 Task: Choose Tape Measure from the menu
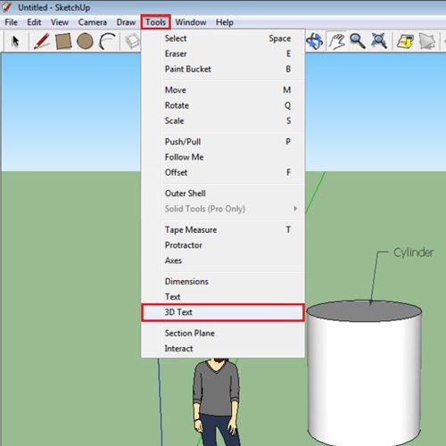click(223, 230)
